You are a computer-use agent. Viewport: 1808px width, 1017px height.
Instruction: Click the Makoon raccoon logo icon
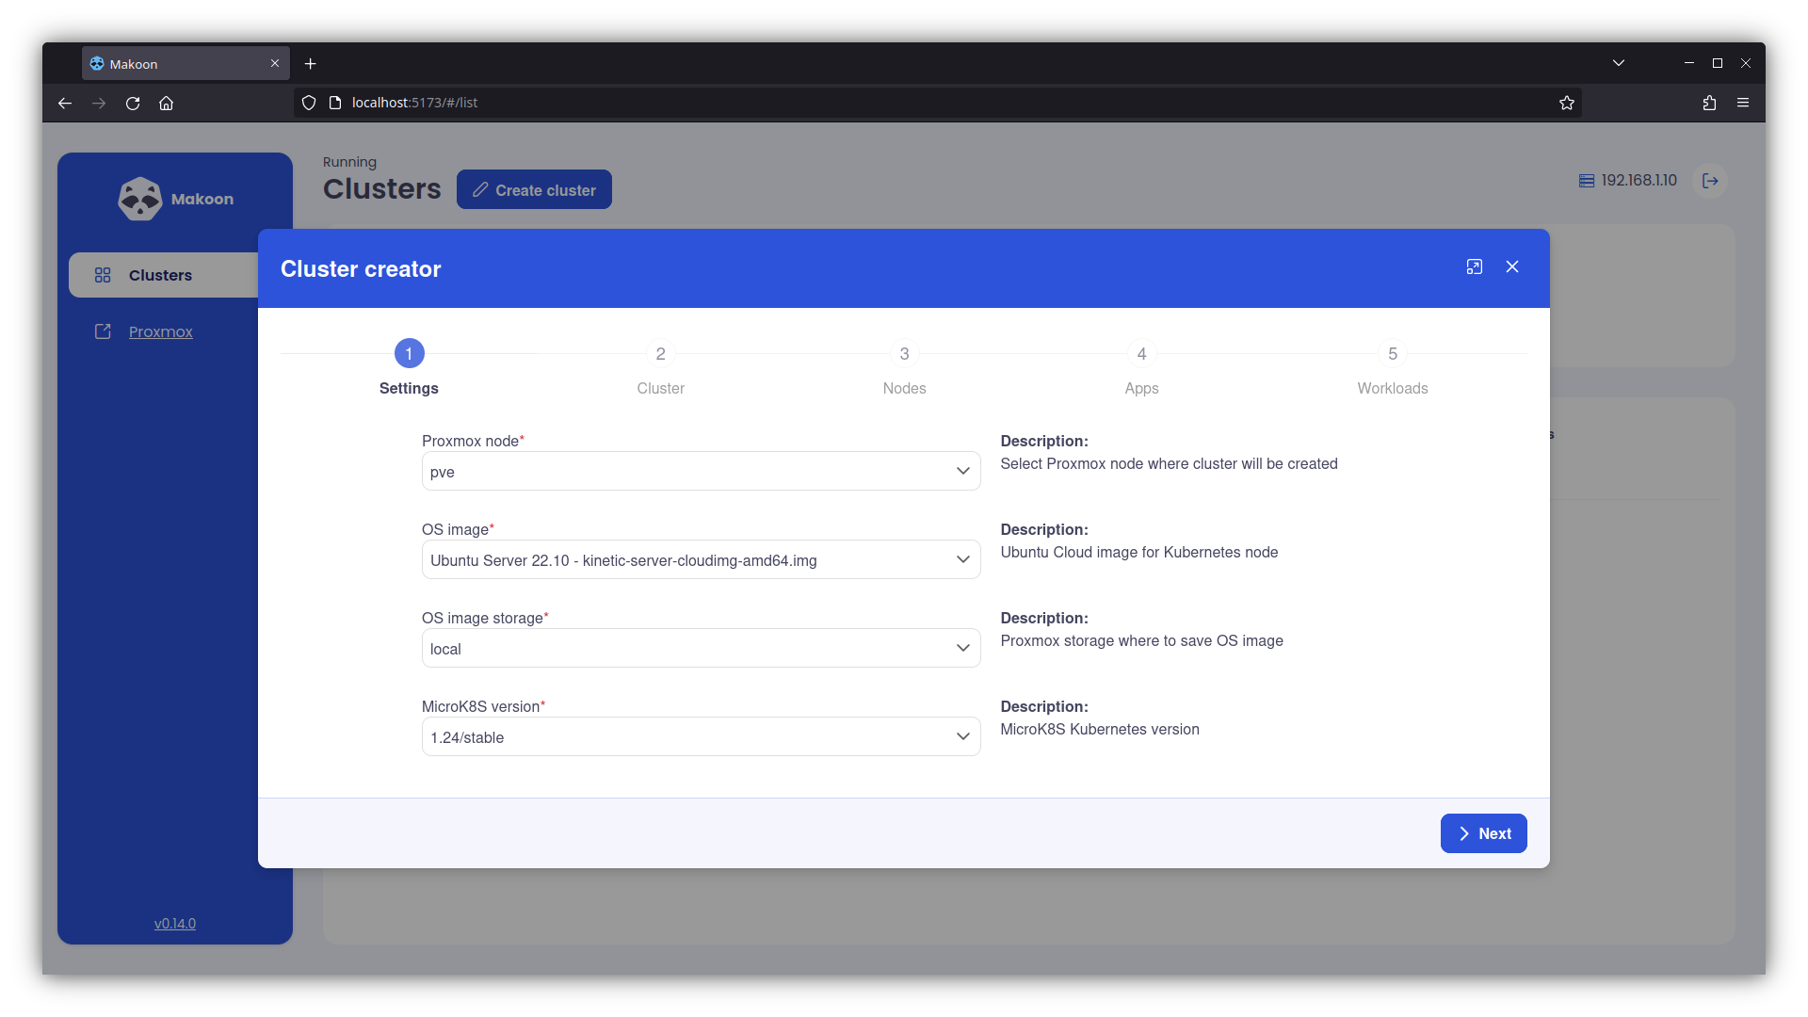point(140,199)
